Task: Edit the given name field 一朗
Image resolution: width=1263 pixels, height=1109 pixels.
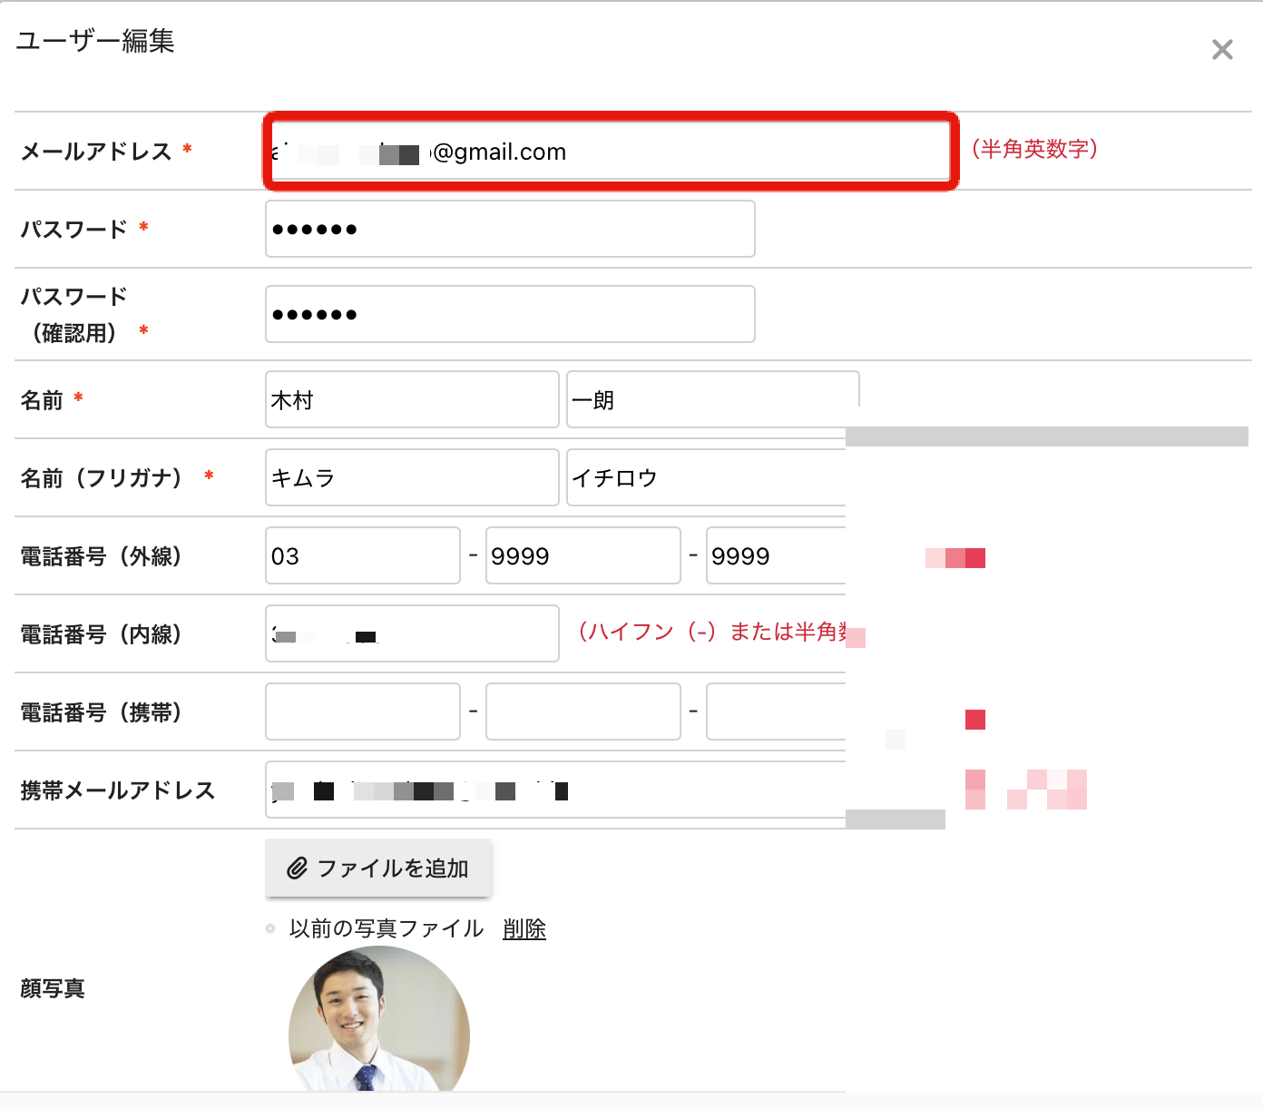Action: pos(712,399)
